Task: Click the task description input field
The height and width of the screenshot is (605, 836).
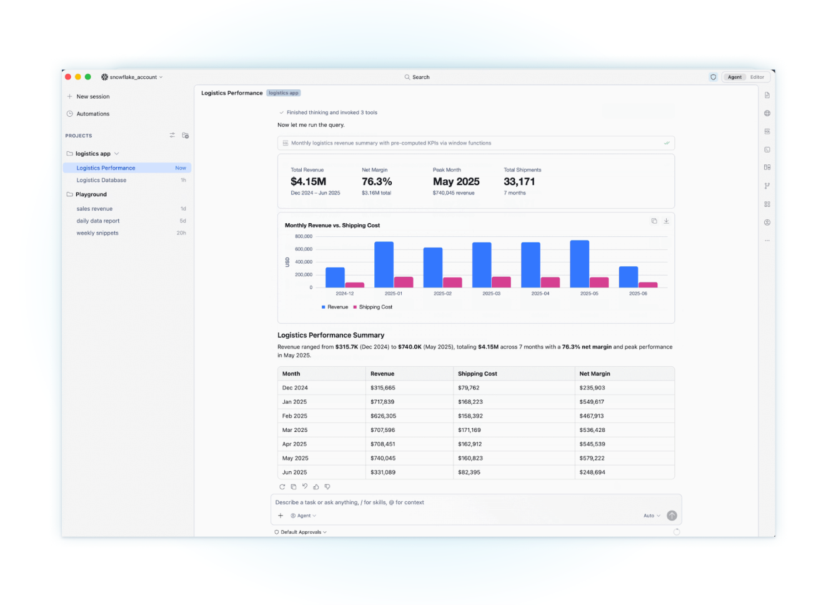Action: 475,502
